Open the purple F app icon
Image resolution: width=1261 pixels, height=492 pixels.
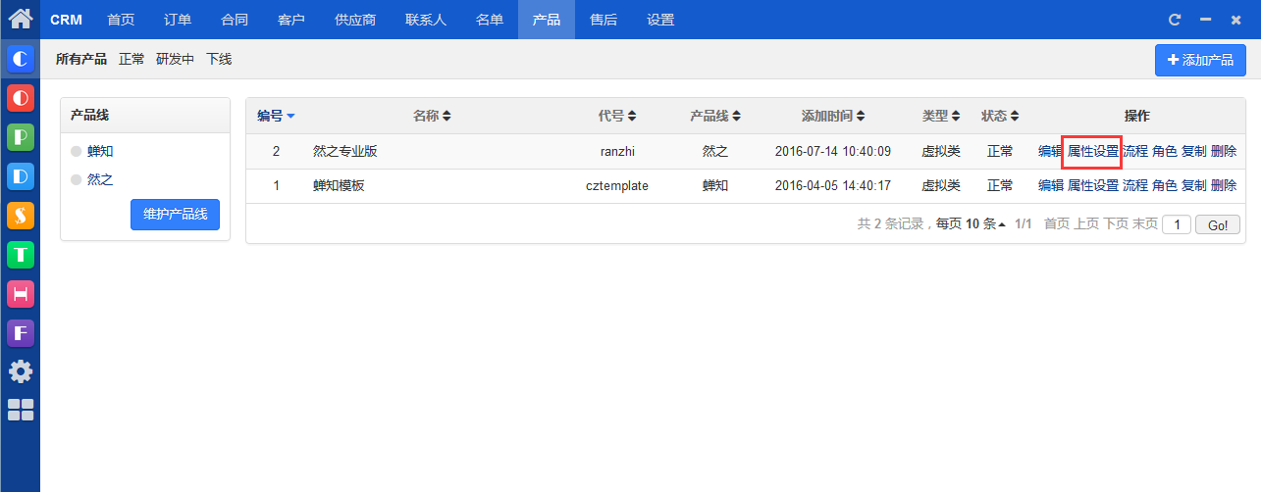[21, 333]
